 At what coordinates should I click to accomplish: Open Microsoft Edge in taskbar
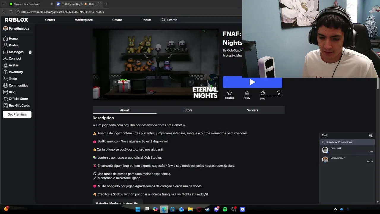click(x=164, y=209)
